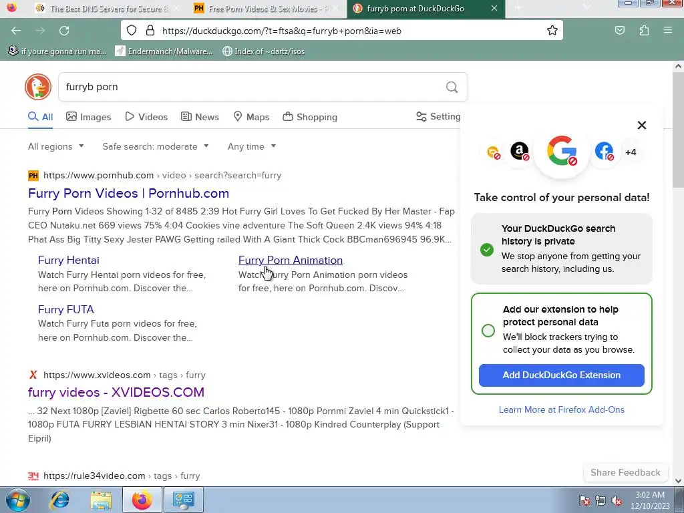Image resolution: width=684 pixels, height=513 pixels.
Task: Click the page scrollbar down arrow
Action: [x=678, y=481]
